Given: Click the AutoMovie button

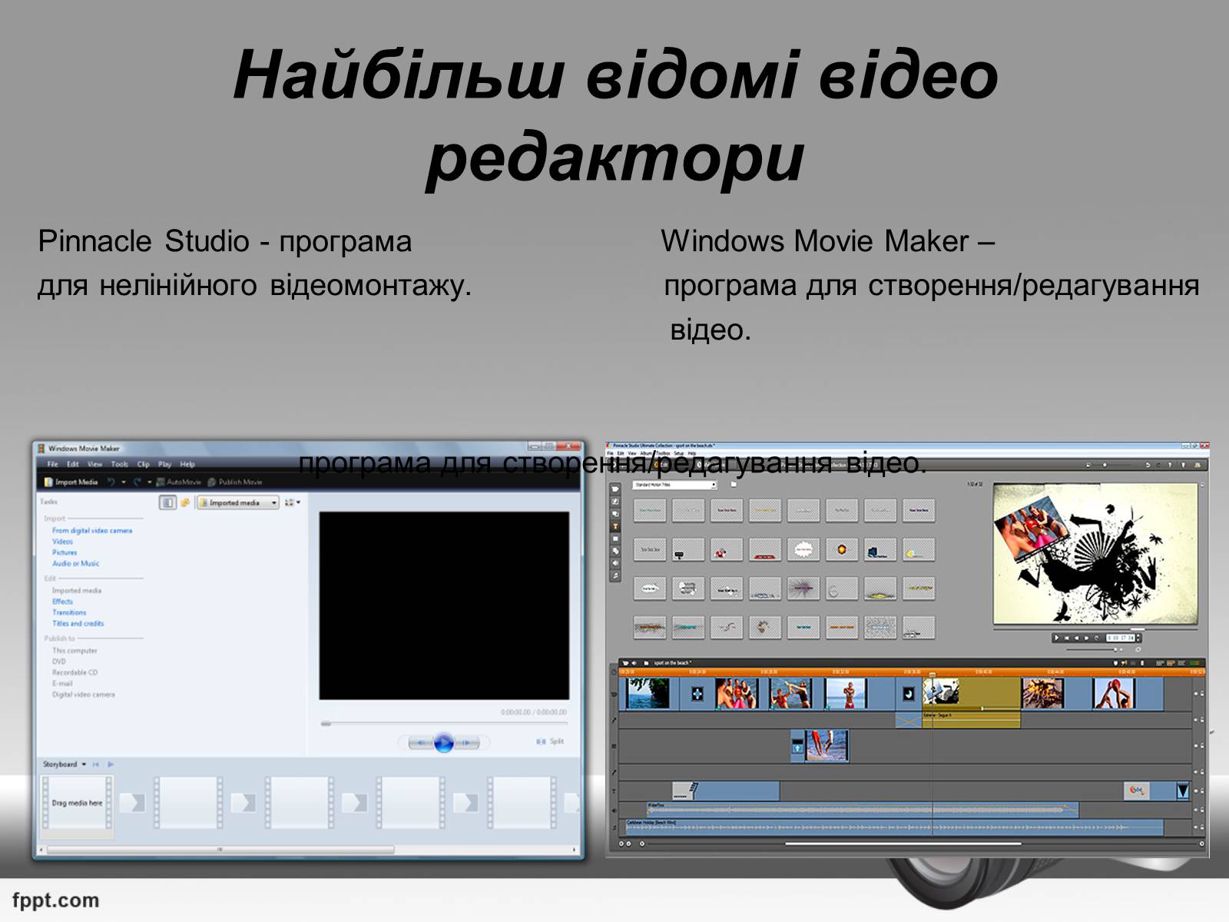Looking at the screenshot, I should point(178,482).
